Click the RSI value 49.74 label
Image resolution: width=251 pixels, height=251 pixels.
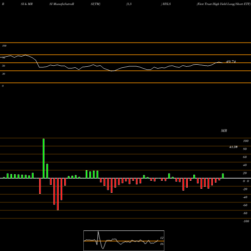click(231, 62)
